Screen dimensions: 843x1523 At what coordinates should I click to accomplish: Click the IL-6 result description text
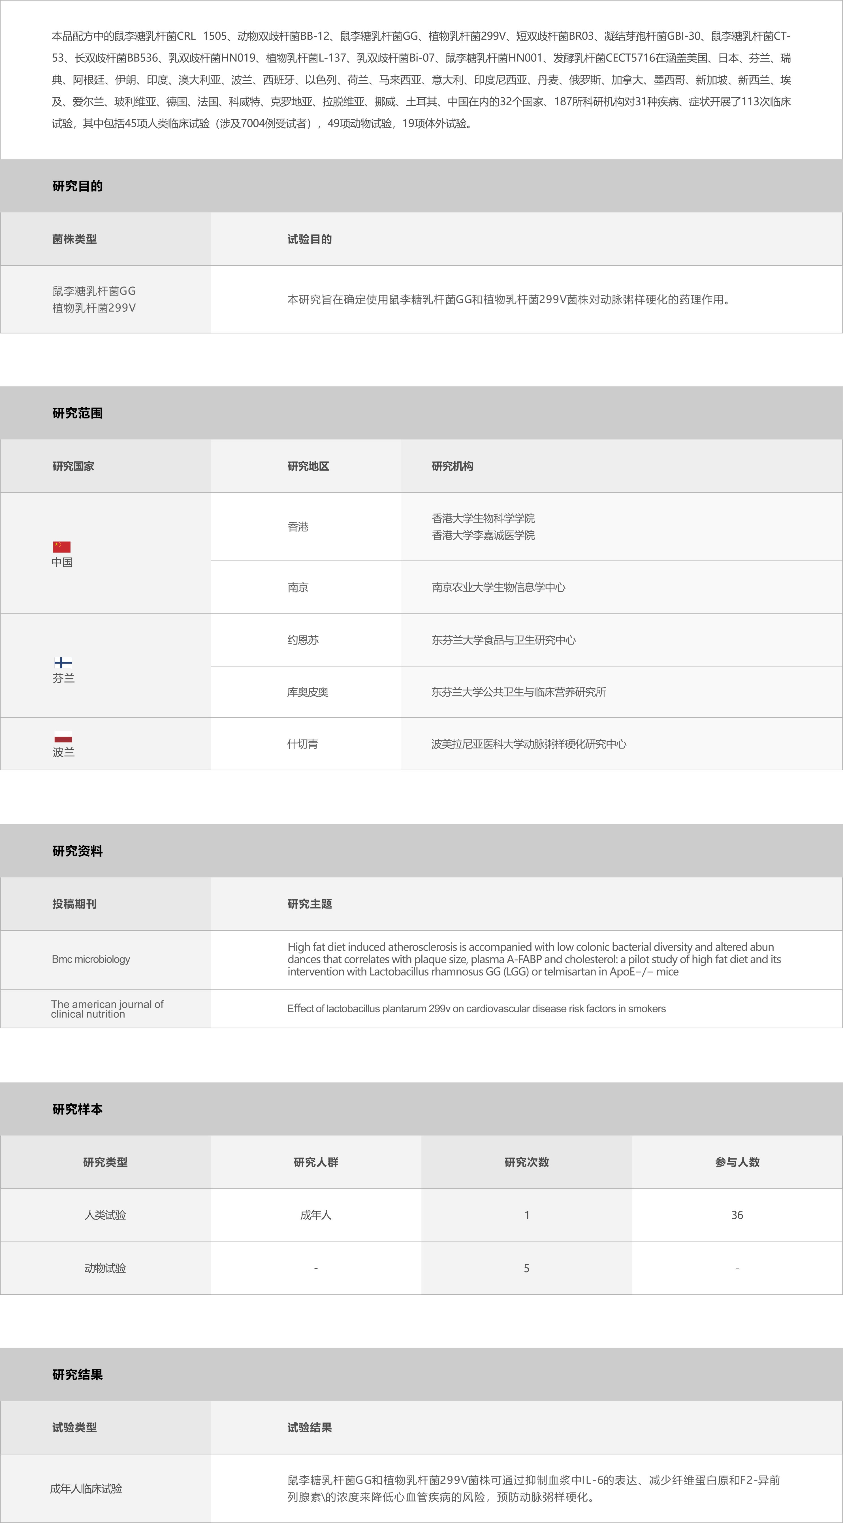pos(533,1489)
